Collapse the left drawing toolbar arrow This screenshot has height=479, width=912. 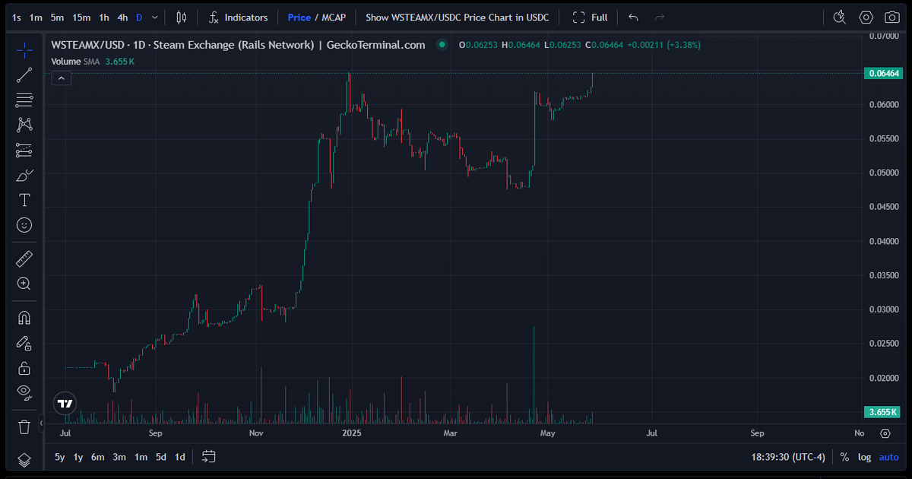42,423
